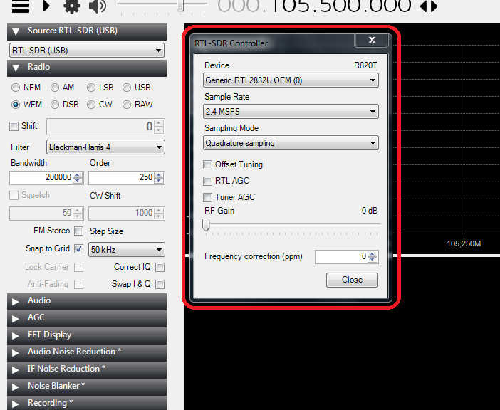Open the Blackman-Harris 4 filter dropdown
500x410 pixels.
click(x=105, y=147)
